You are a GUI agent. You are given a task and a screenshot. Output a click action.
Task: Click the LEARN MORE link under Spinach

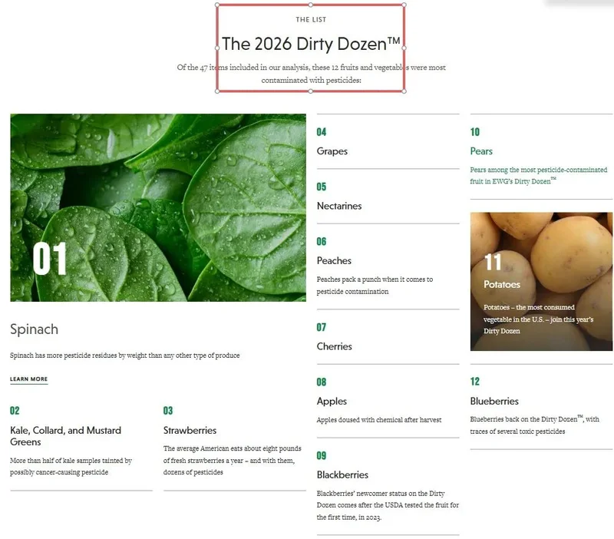click(x=28, y=379)
